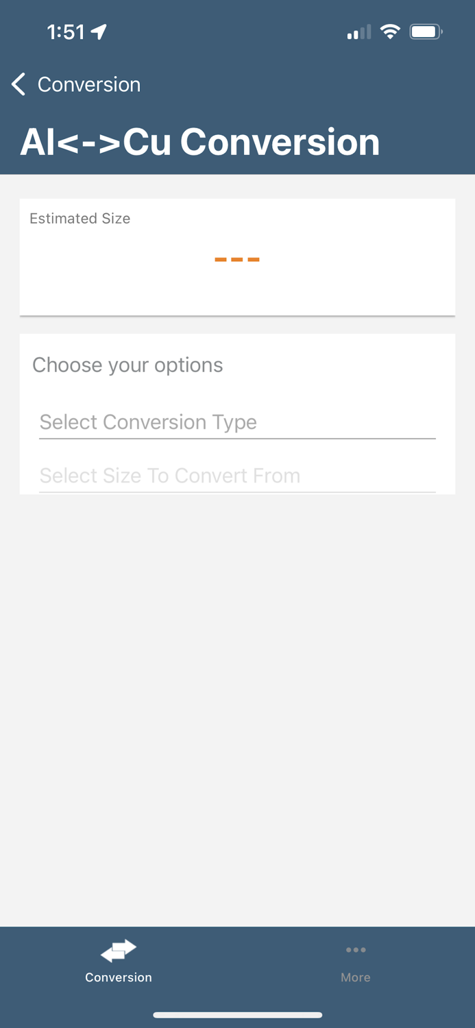This screenshot has height=1028, width=475.
Task: Open the Select Conversion Type dropdown
Action: tap(236, 422)
